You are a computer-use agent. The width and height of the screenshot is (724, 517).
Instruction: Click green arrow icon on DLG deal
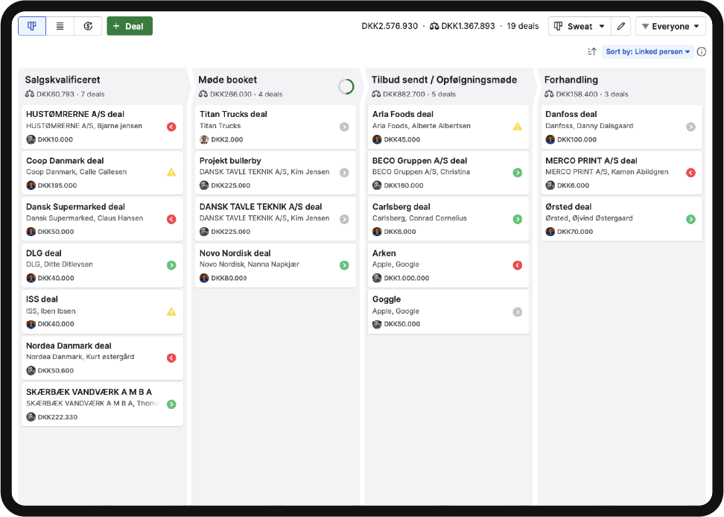(x=171, y=265)
